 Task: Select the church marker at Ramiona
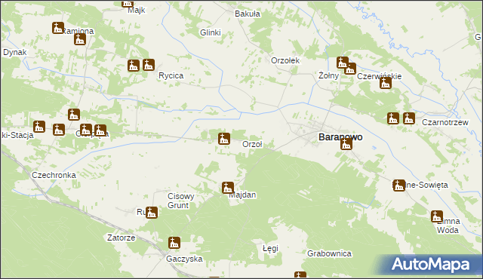(58, 28)
